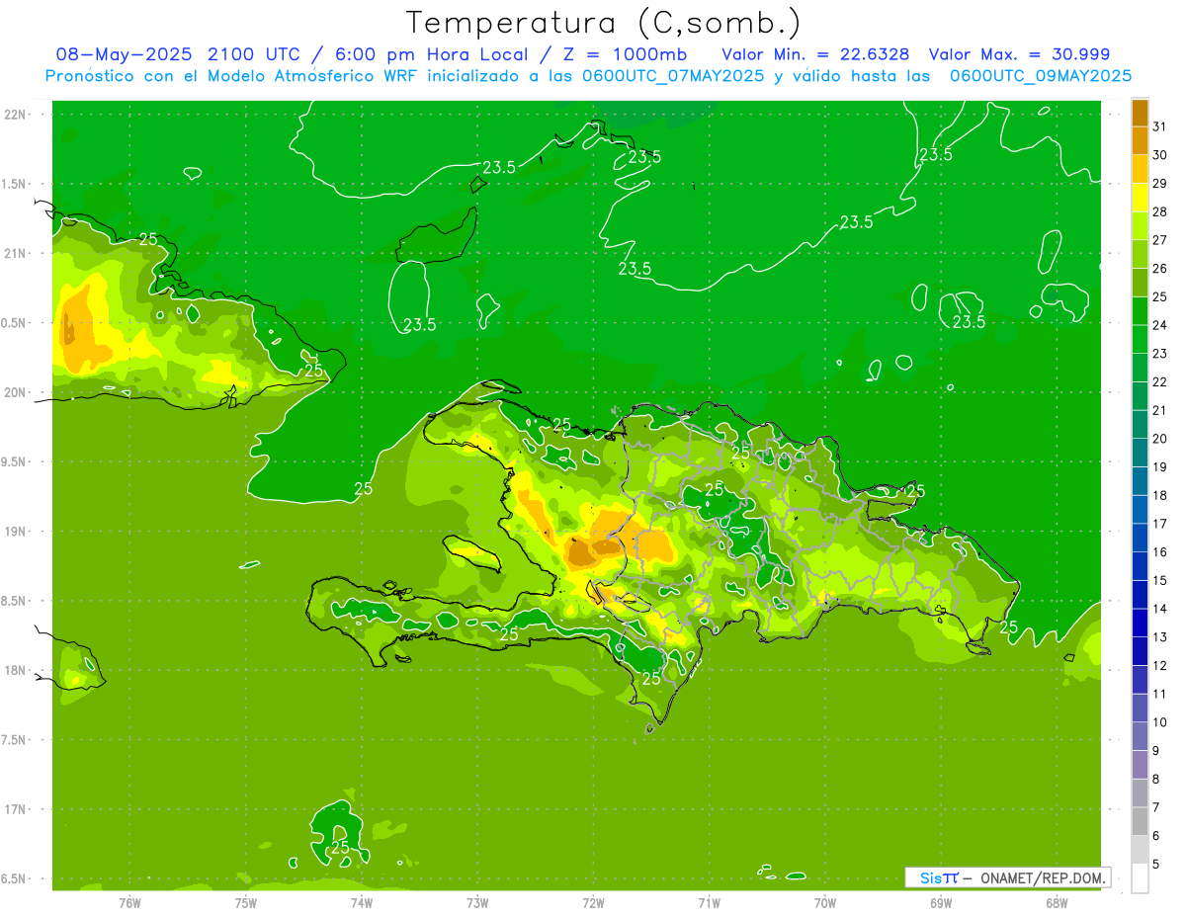The height and width of the screenshot is (916, 1186).
Task: Pick the green legend band between 24 and 25
Action: pos(1140,311)
